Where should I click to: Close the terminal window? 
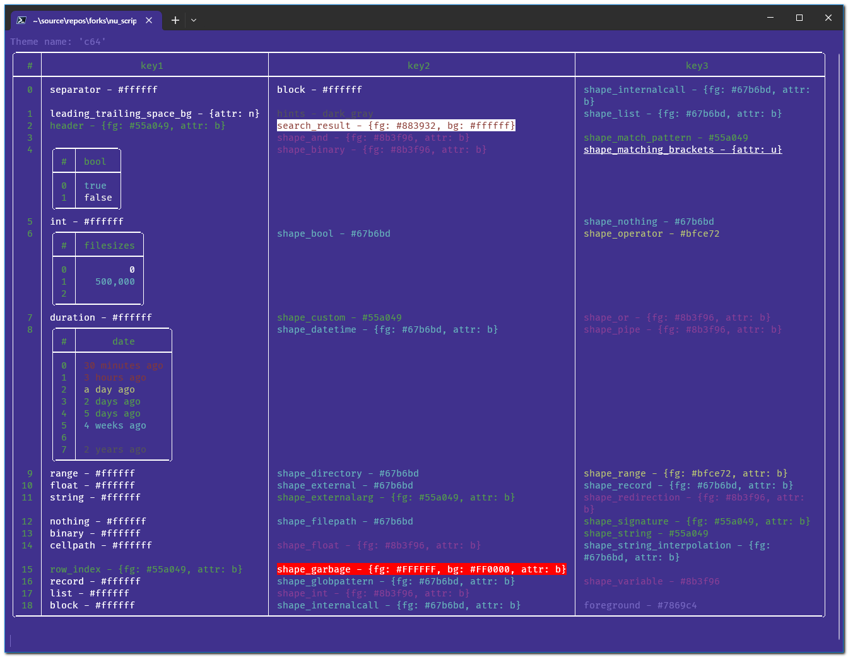828,18
